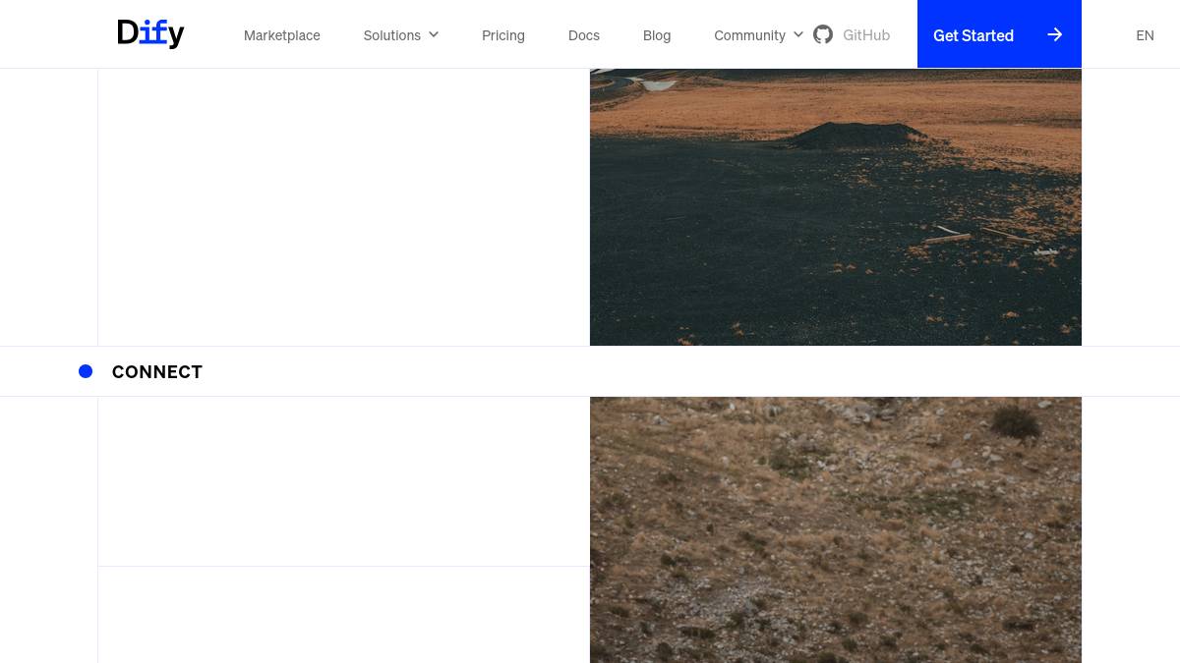Open the EN language selector
1180x663 pixels.
(x=1145, y=35)
